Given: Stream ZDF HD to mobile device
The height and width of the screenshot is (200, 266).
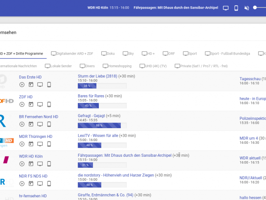Looking at the screenshot, I should [x=49, y=105].
